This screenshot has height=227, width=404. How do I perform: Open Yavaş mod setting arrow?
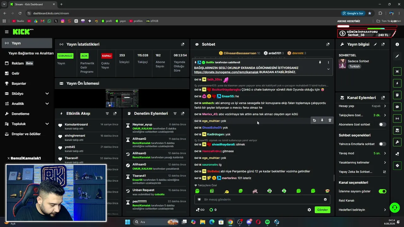click(385, 153)
